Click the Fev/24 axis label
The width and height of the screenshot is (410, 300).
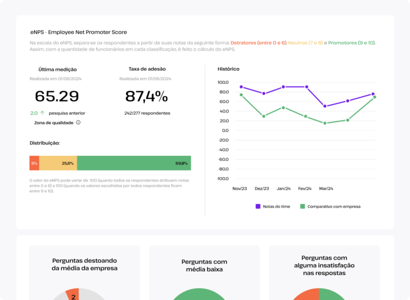click(305, 188)
